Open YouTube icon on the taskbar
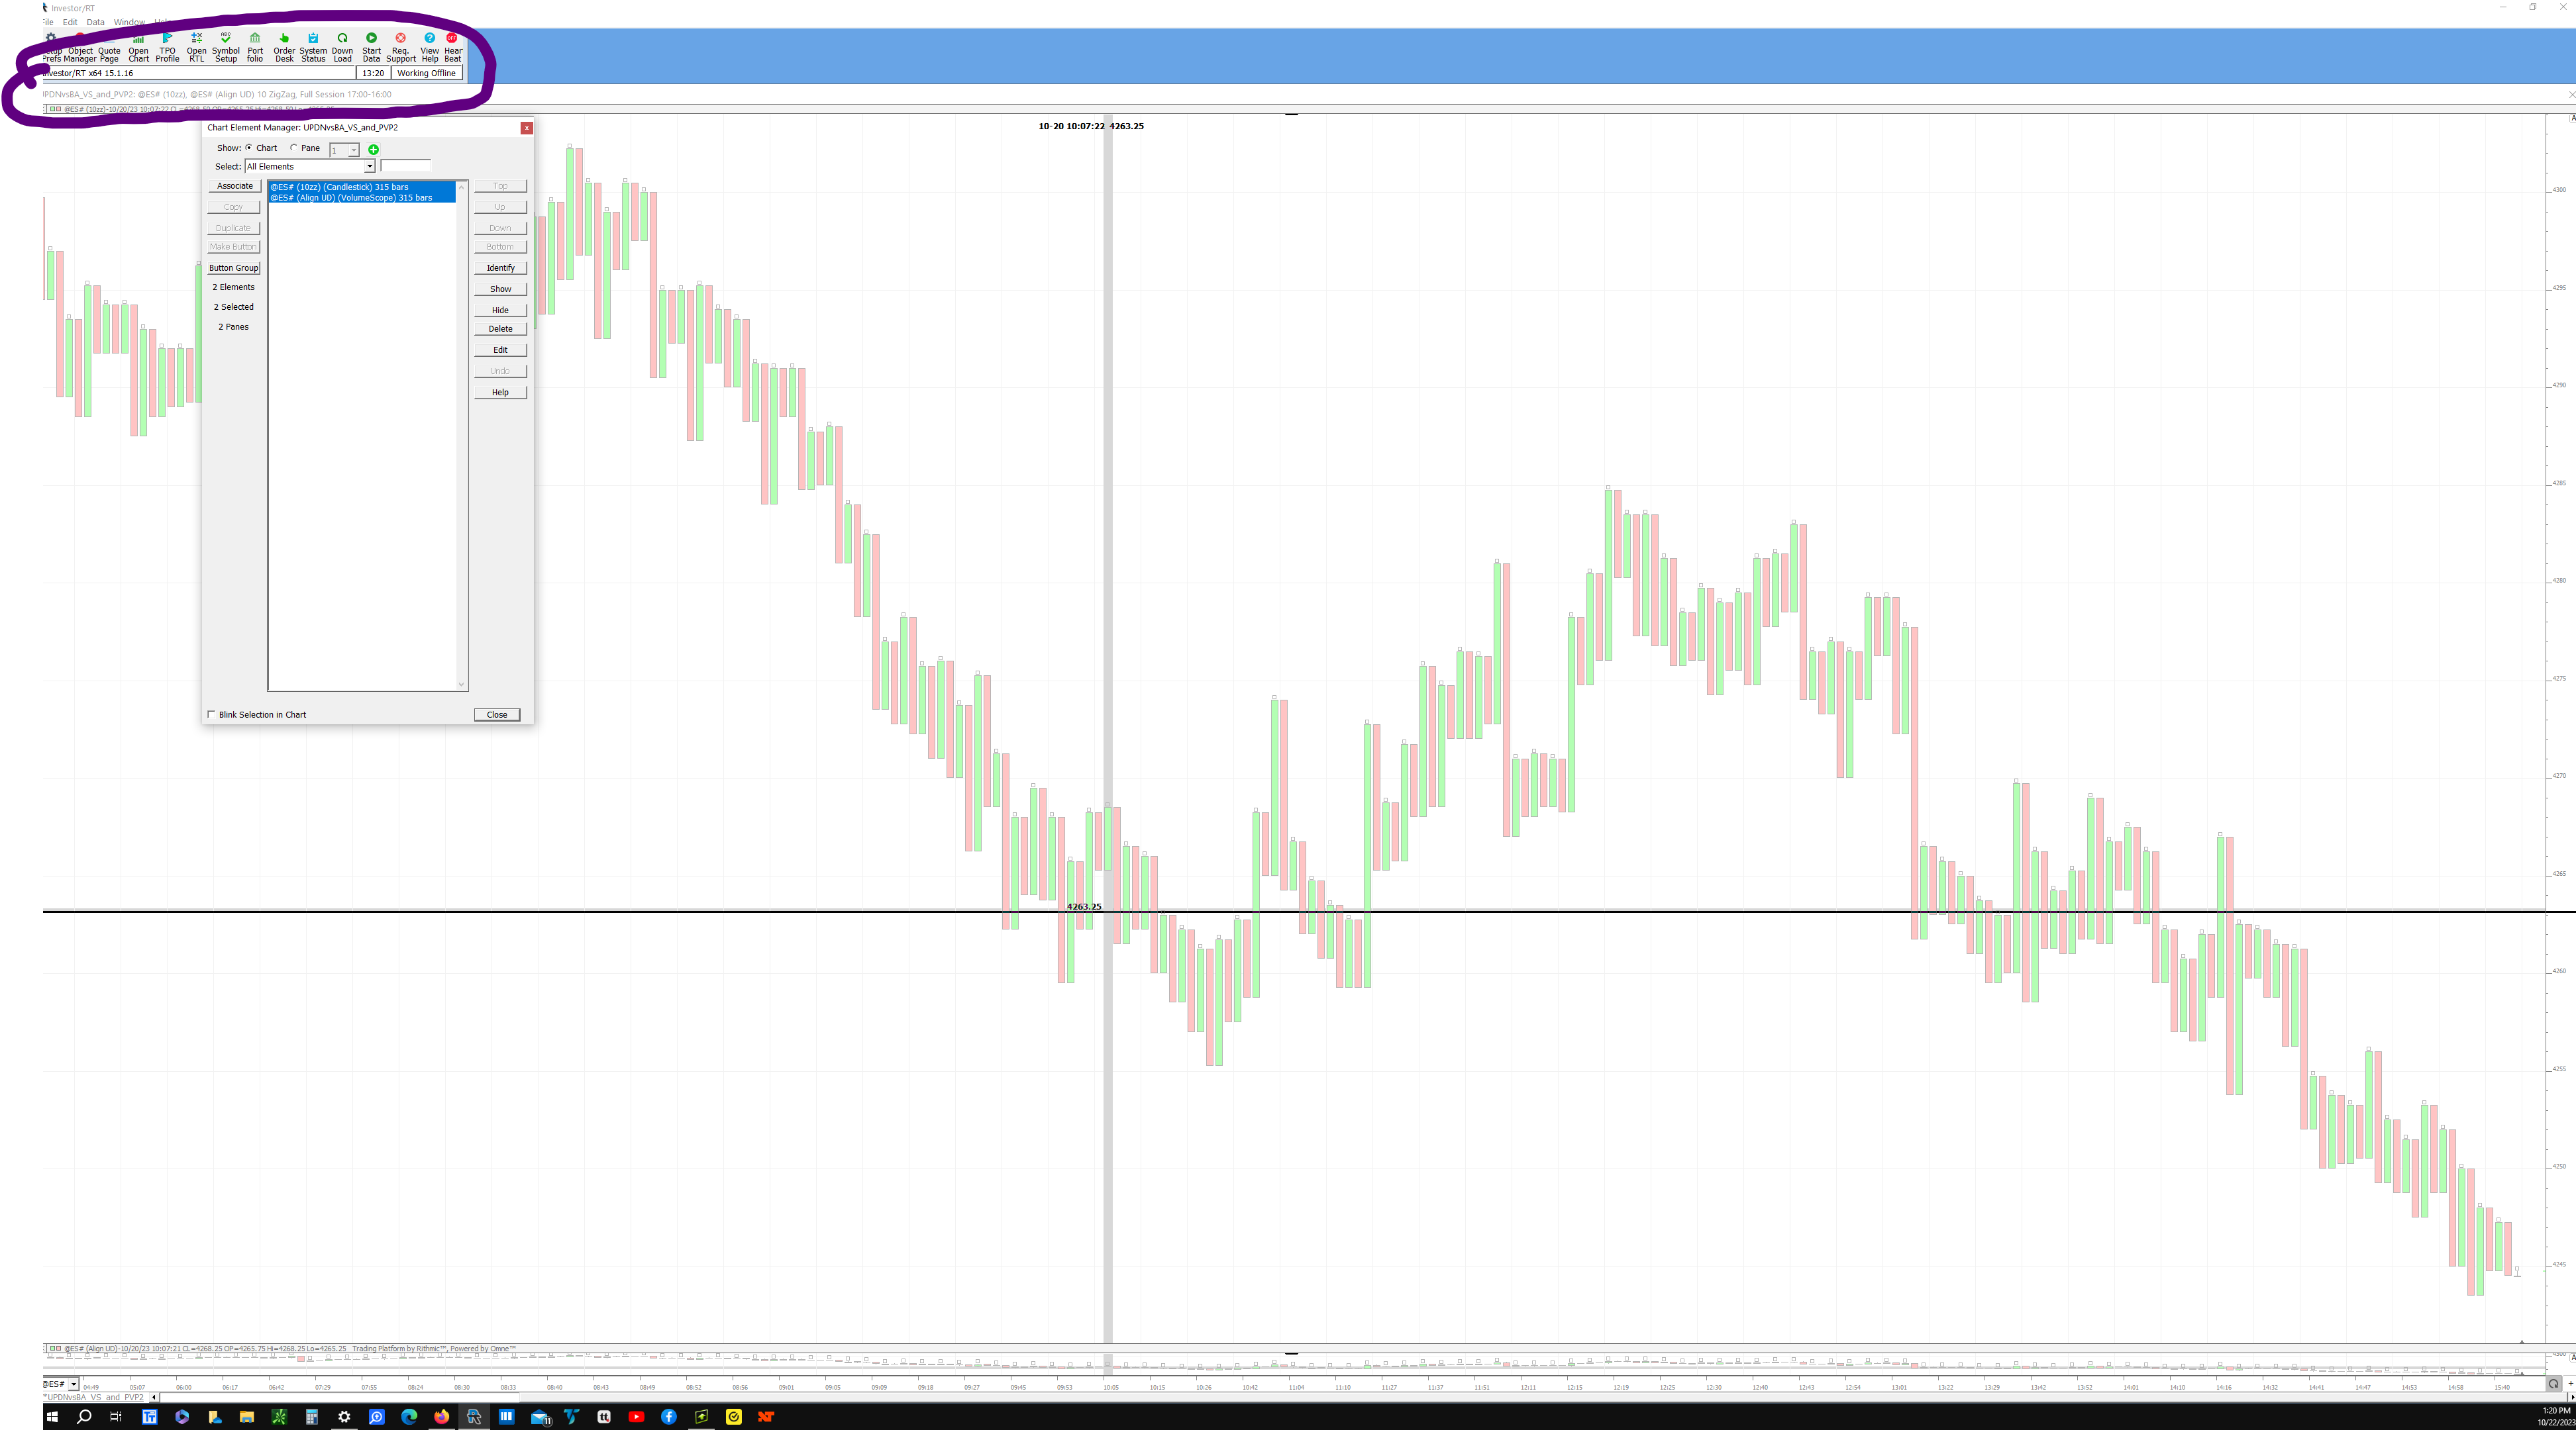This screenshot has width=2576, height=1430. [x=636, y=1416]
